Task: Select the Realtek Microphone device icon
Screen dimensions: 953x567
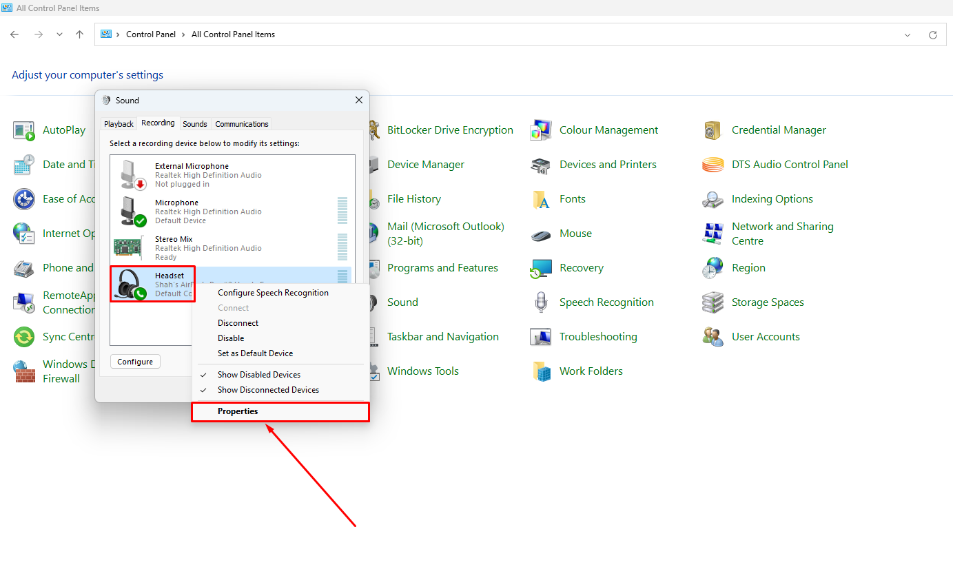Action: 132,212
